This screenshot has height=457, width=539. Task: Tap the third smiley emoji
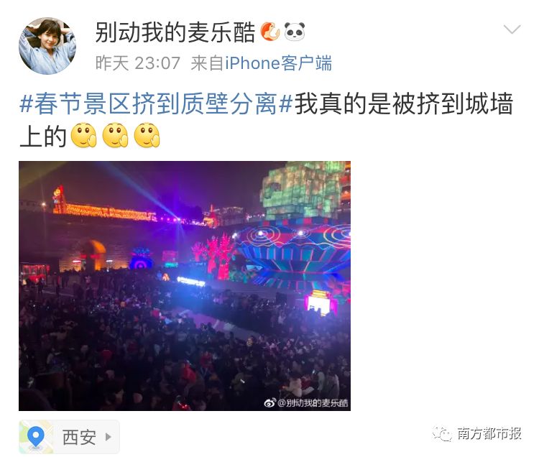point(147,135)
